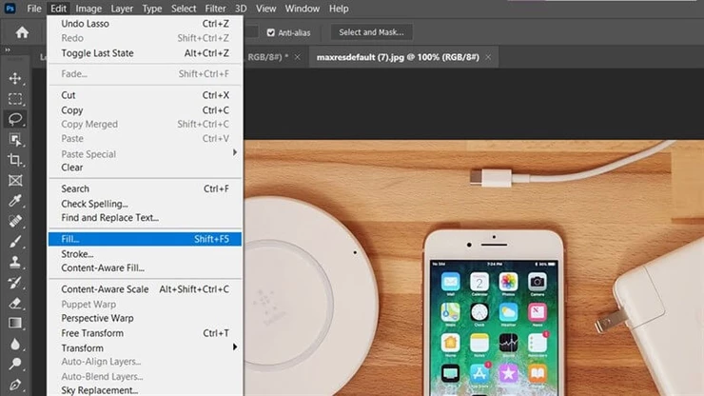This screenshot has height=396, width=704.
Task: Select the Rectangular Marquee tool
Action: [x=15, y=98]
